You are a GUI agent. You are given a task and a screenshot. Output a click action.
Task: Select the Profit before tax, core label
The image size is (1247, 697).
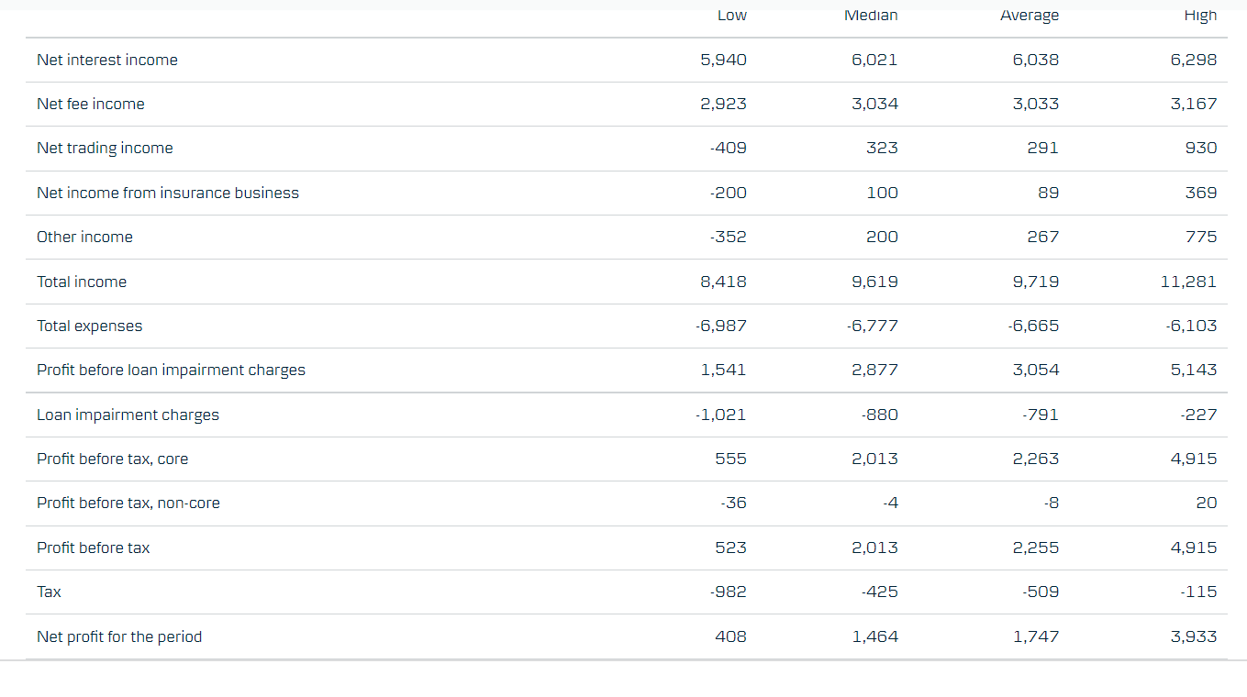coord(112,459)
